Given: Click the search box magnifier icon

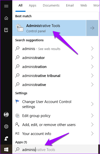Looking at the screenshot, I should tap(17, 149).
